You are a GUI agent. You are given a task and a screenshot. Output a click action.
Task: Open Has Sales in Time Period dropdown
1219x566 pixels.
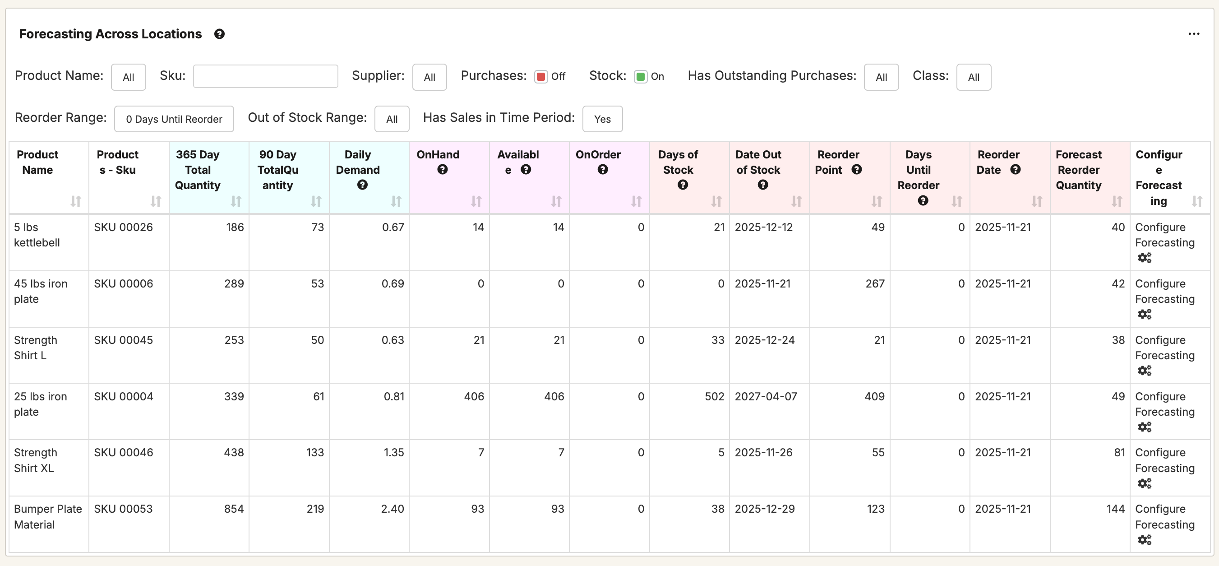point(602,119)
